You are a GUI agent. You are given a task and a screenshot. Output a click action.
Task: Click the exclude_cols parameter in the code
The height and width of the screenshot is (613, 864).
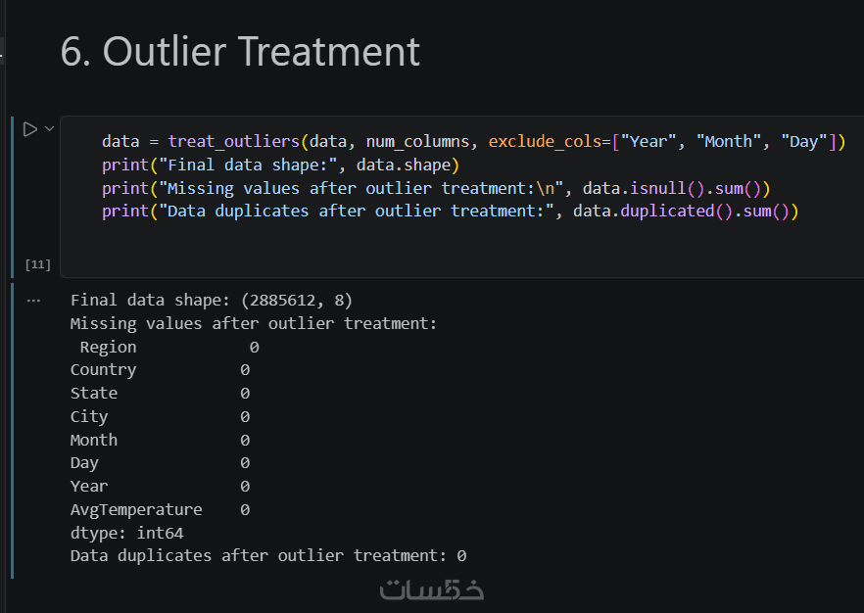544,142
